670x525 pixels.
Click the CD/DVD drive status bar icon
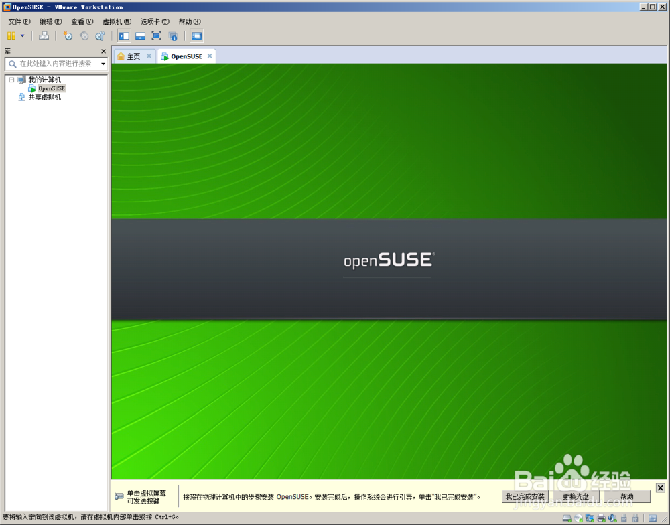point(578,518)
